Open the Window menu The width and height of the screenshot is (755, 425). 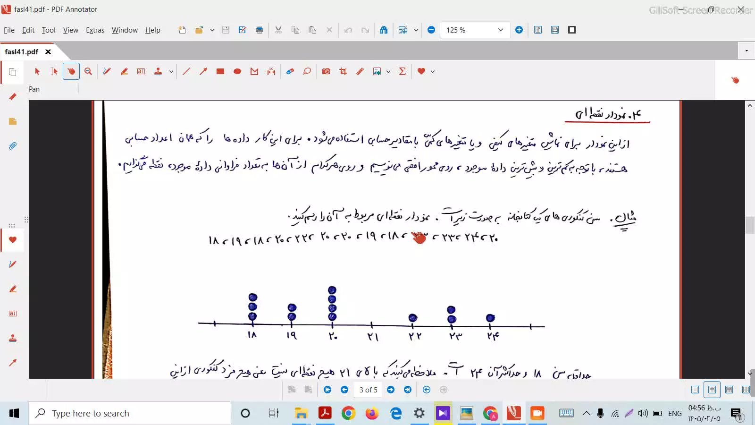pyautogui.click(x=125, y=30)
